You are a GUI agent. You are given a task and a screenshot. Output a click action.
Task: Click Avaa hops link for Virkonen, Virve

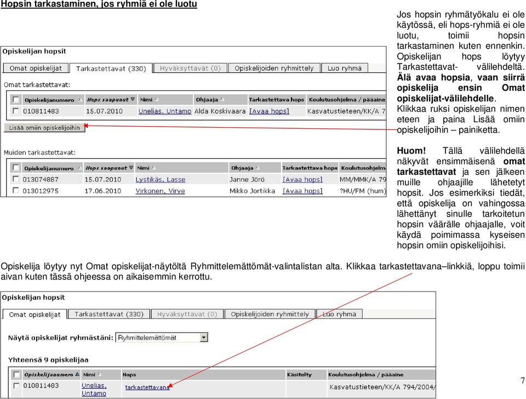coord(302,191)
